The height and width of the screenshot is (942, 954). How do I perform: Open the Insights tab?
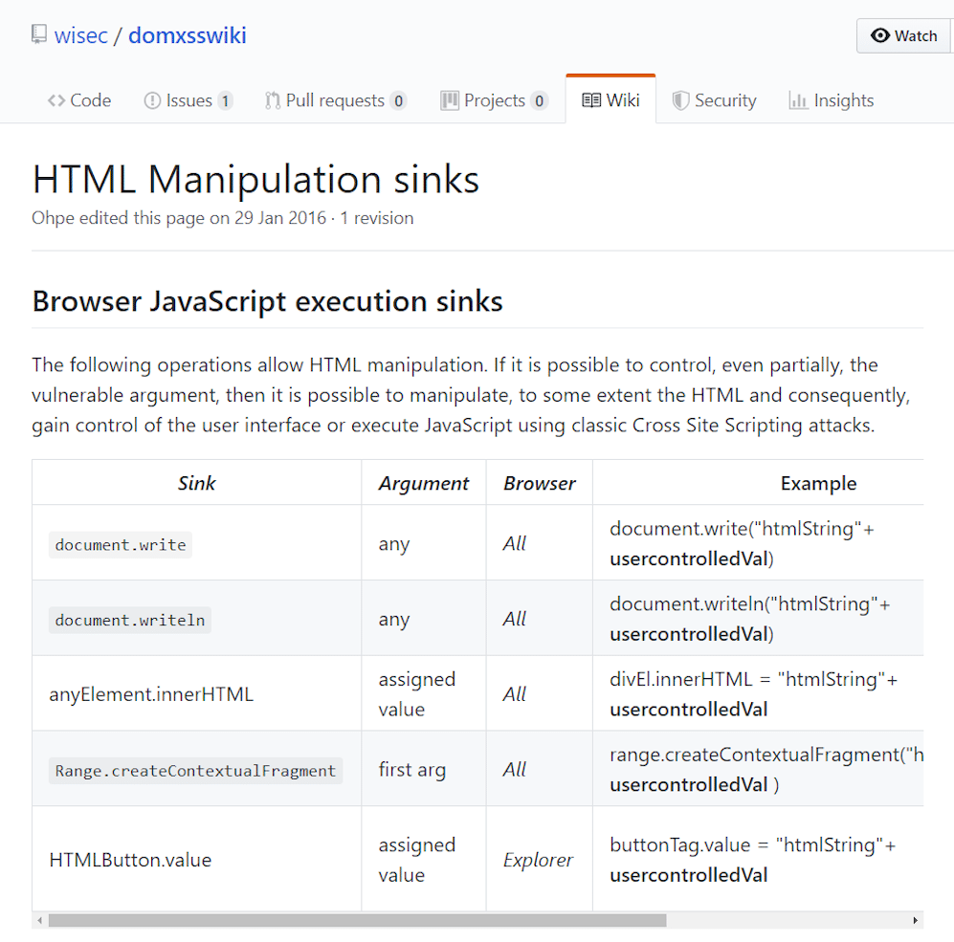[x=832, y=100]
